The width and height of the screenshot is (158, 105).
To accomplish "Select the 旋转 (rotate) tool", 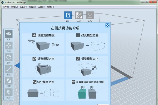I will click(9, 57).
